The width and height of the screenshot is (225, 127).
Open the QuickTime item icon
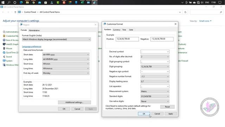[x=4, y=53]
